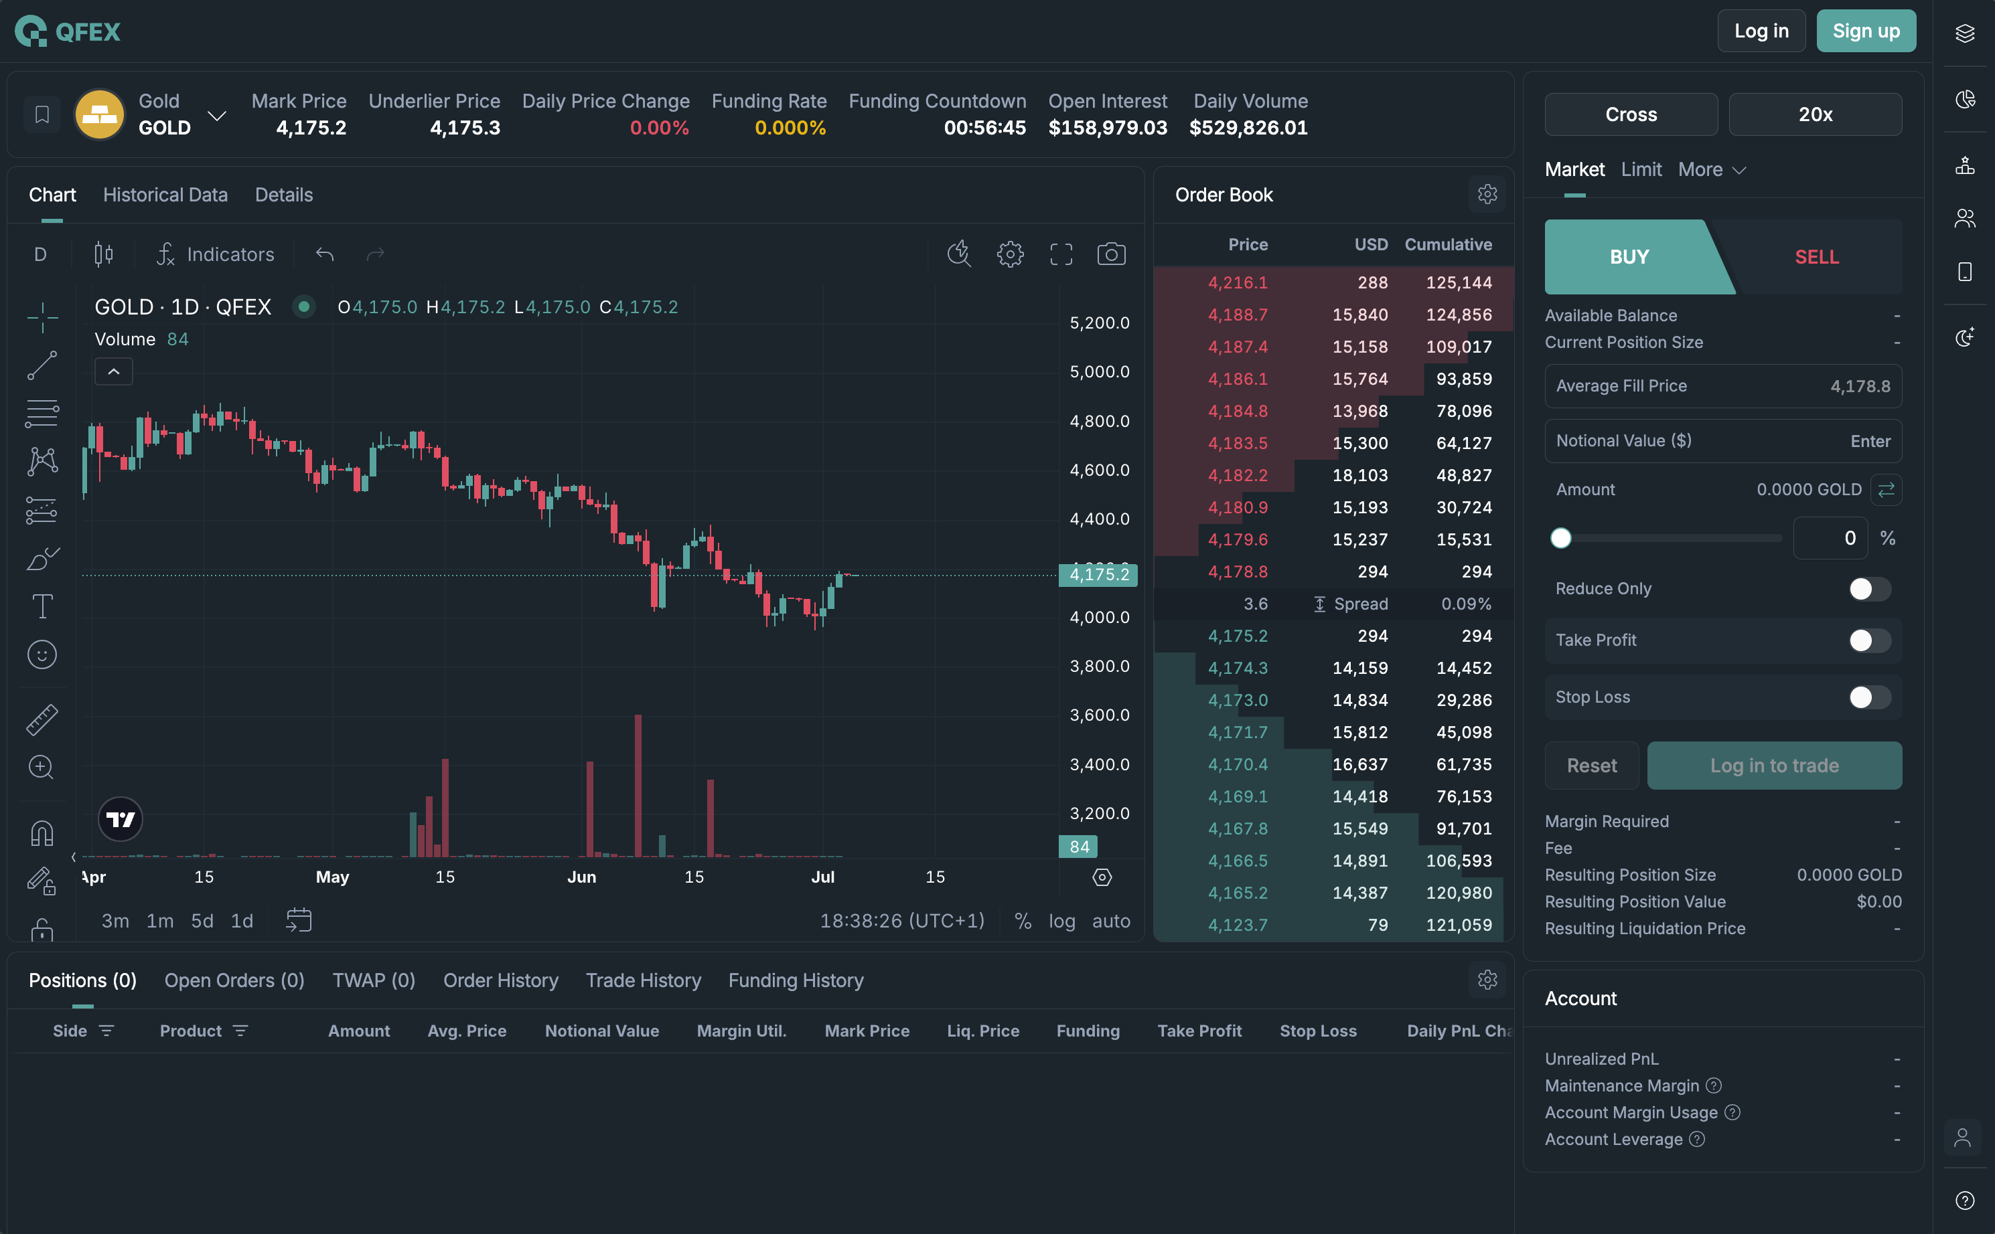
Task: Click the Sign up button
Action: [1866, 31]
